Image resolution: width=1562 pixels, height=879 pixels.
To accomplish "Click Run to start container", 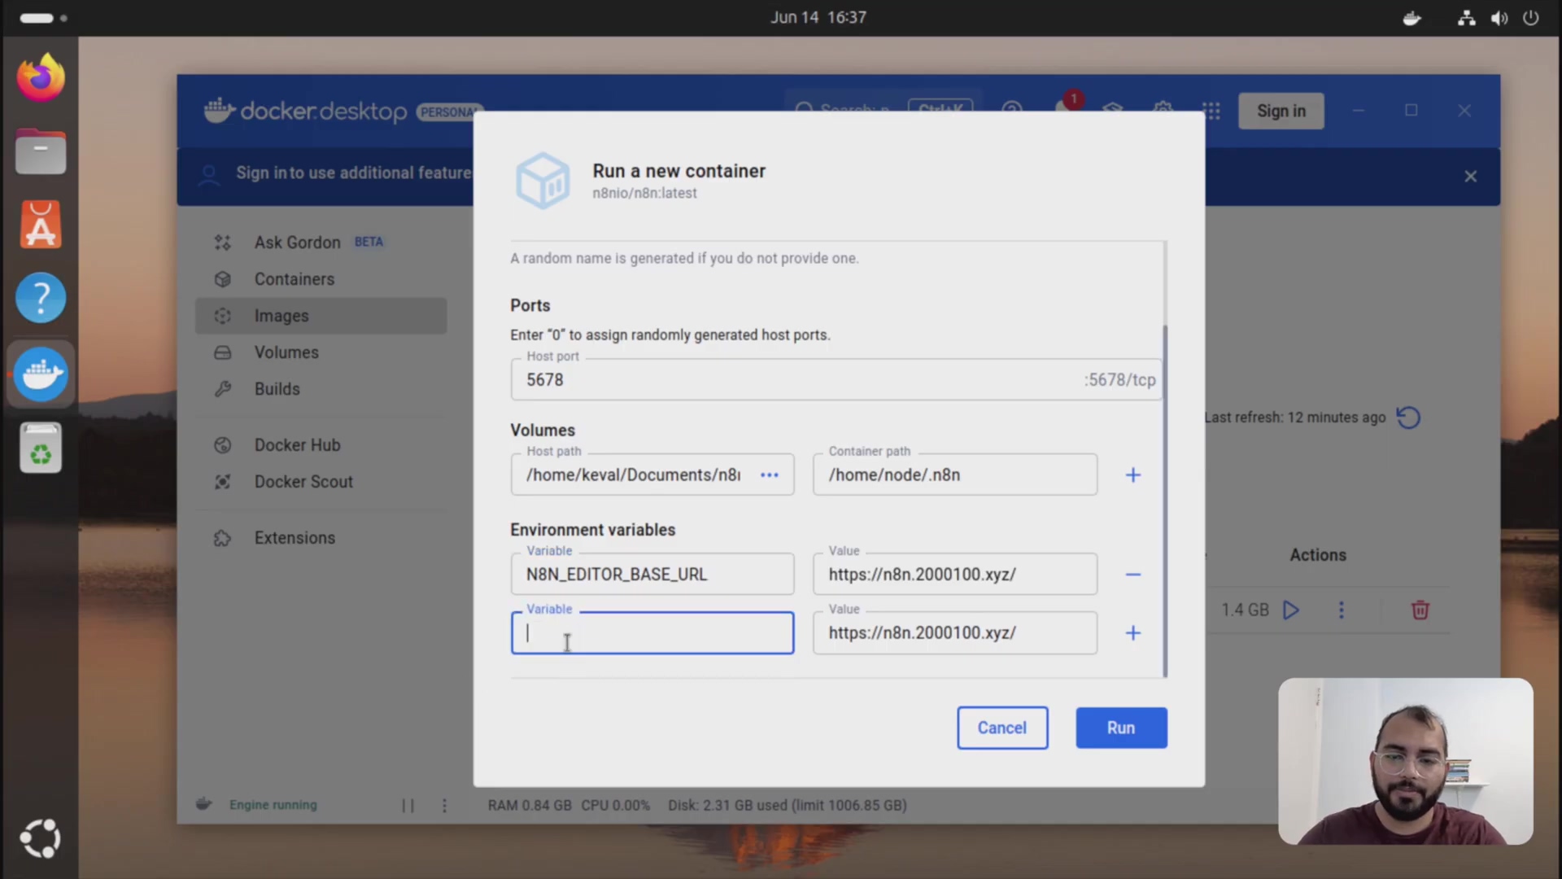I will click(1121, 728).
